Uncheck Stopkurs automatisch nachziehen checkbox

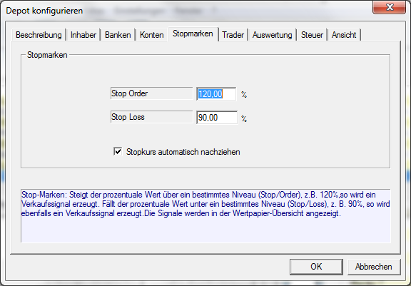pyautogui.click(x=118, y=151)
